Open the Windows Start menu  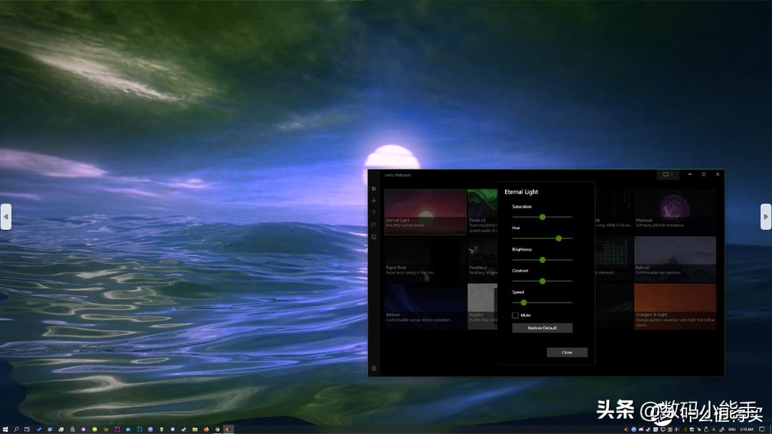pos(6,429)
